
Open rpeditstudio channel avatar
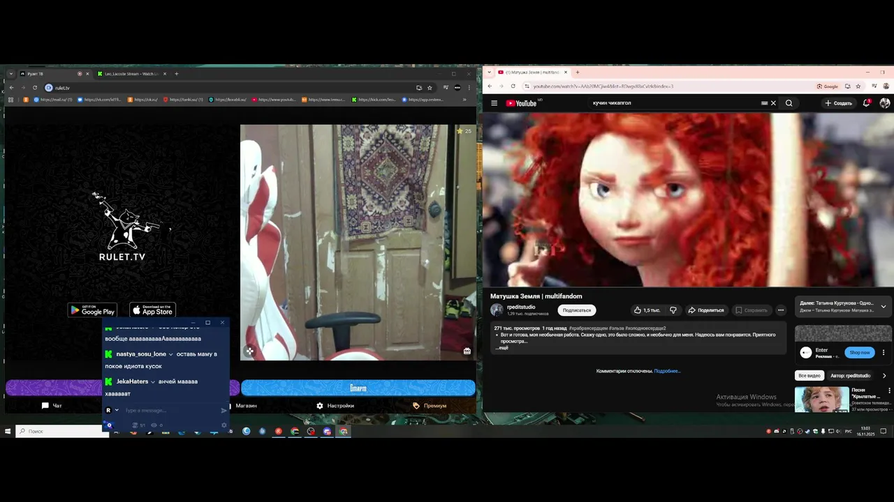coord(497,310)
